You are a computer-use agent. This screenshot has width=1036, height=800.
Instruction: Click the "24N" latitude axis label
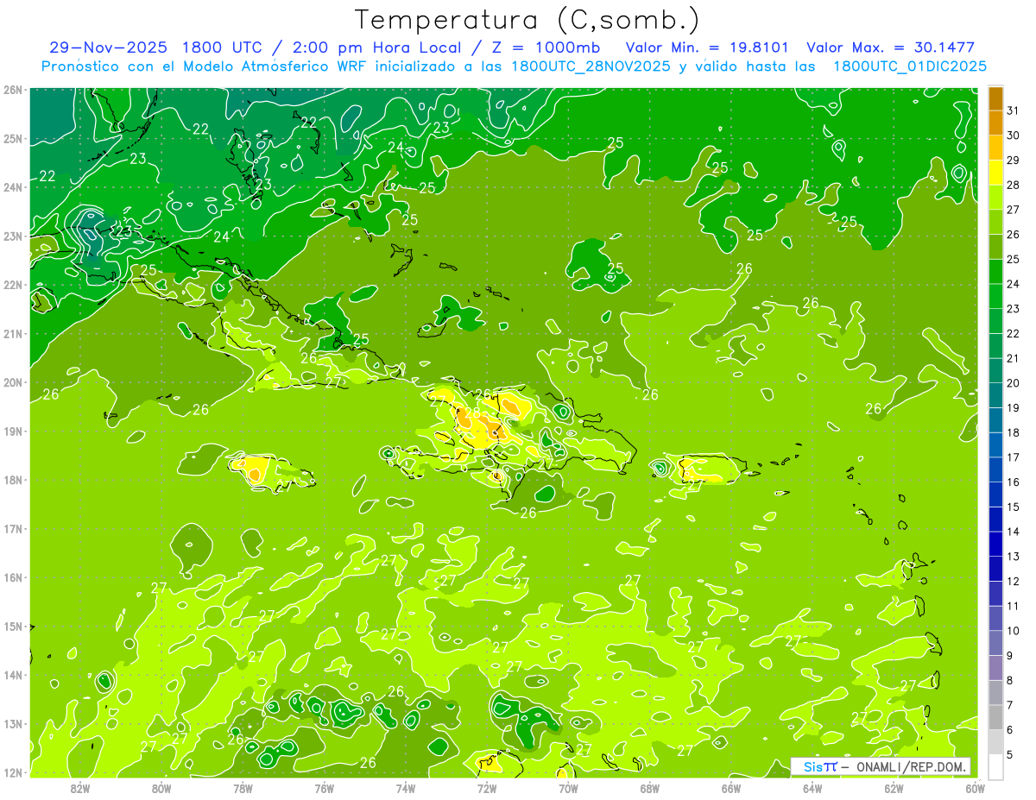13,187
